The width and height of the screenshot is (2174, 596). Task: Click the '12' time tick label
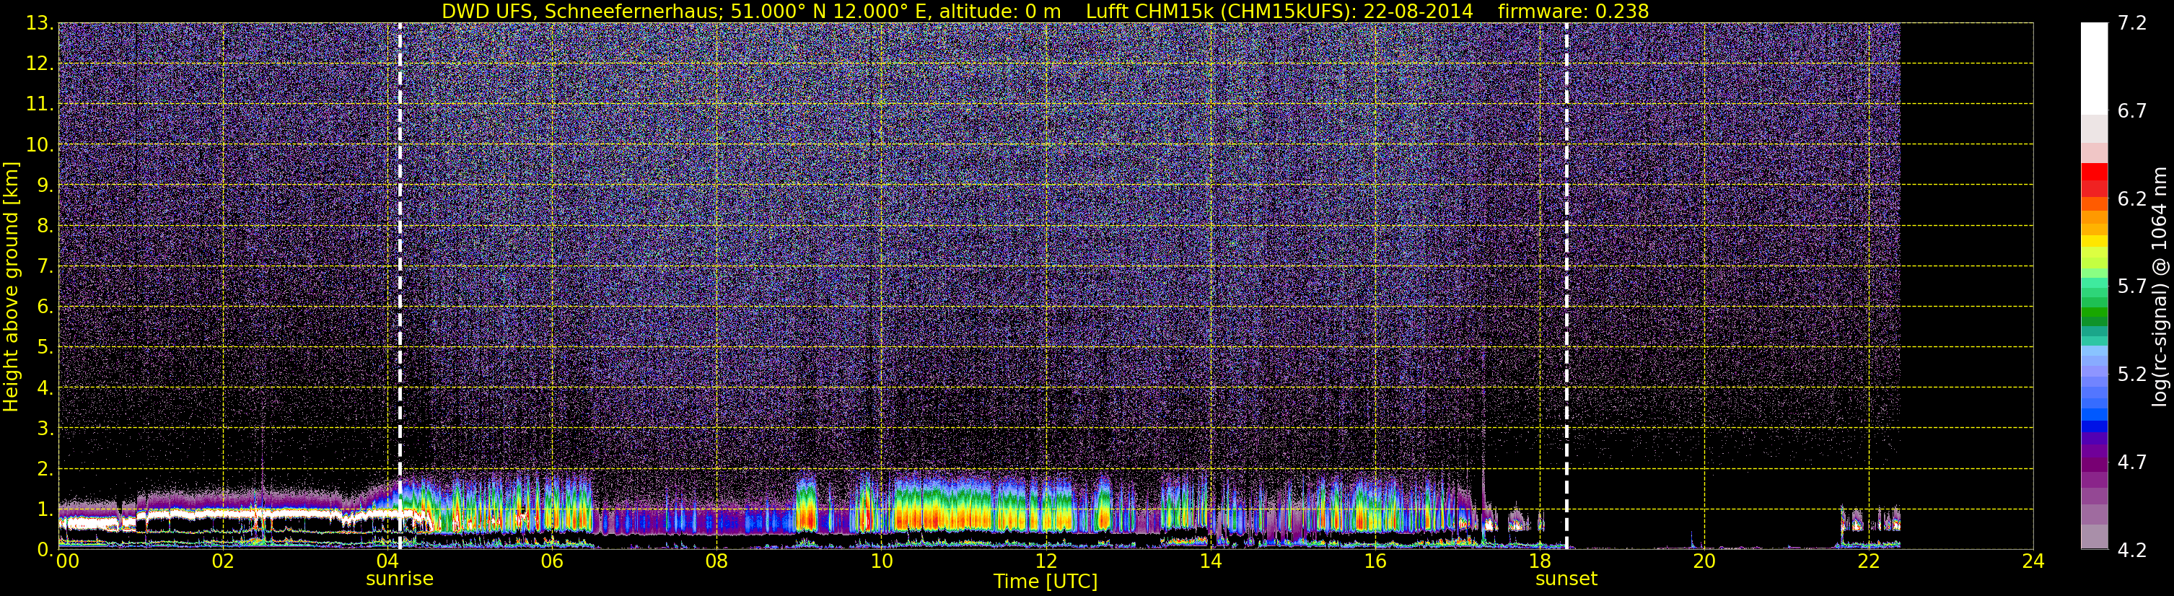[x=1046, y=561]
